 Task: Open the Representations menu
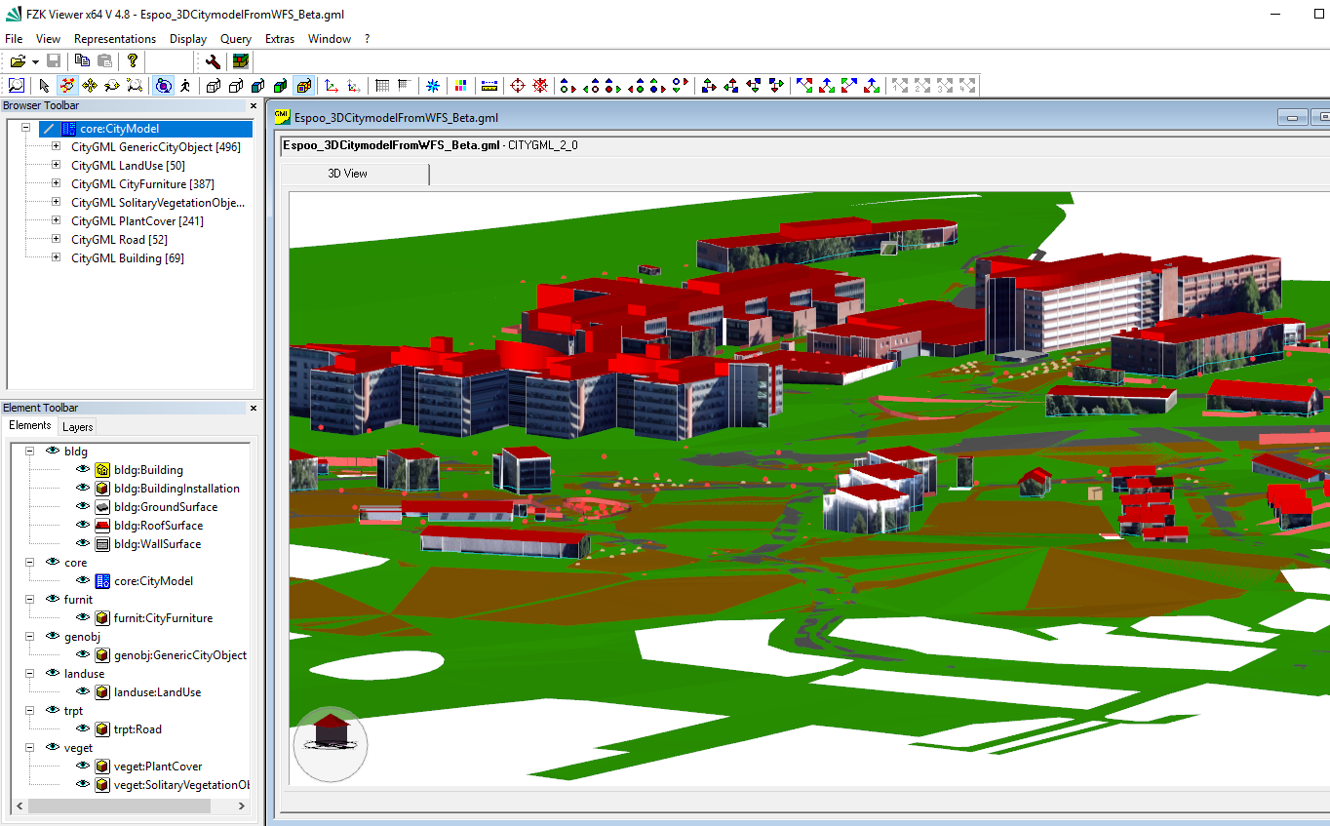click(x=114, y=38)
